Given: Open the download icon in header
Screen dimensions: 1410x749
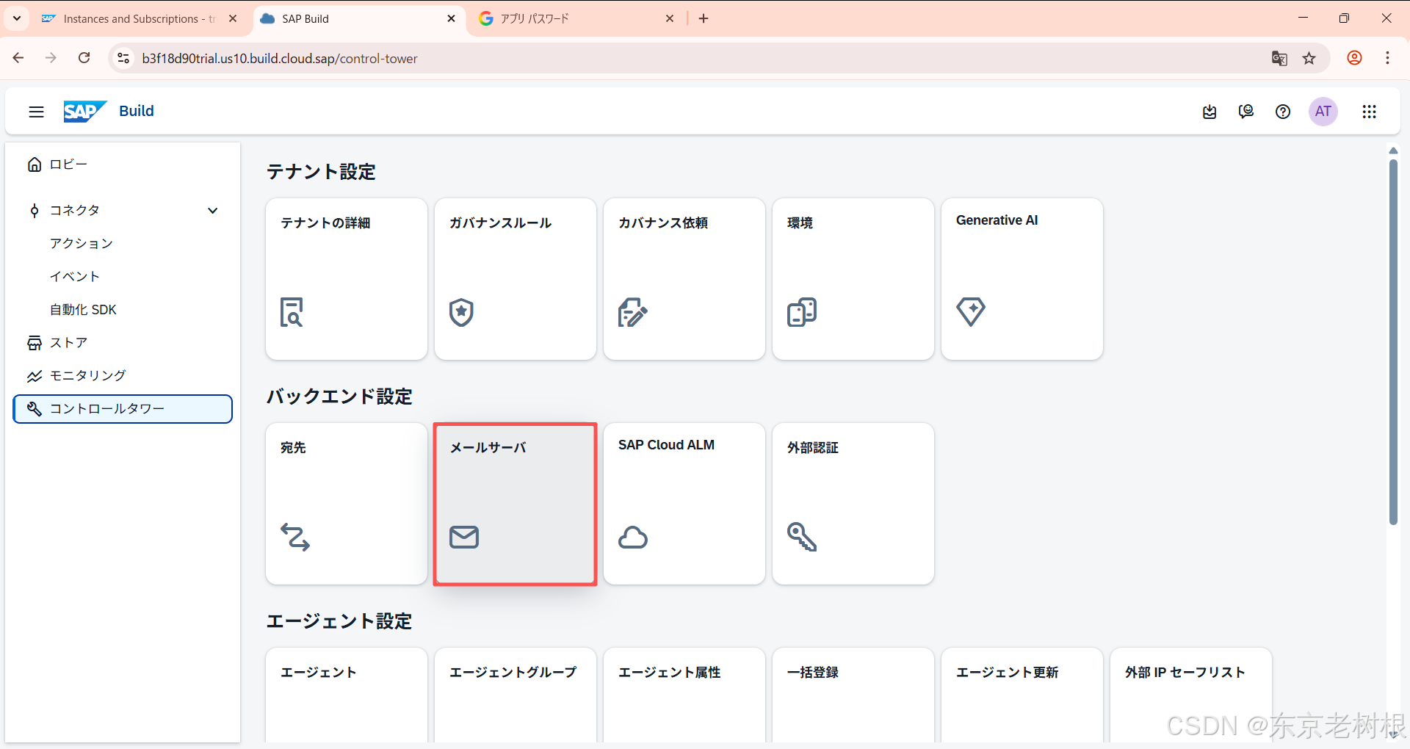Looking at the screenshot, I should [1210, 112].
